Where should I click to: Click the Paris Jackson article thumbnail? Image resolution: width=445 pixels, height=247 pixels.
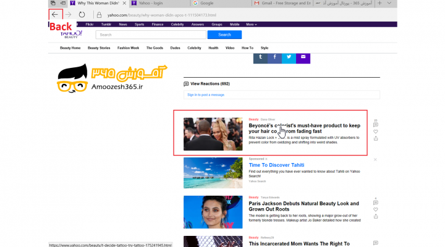(213, 212)
